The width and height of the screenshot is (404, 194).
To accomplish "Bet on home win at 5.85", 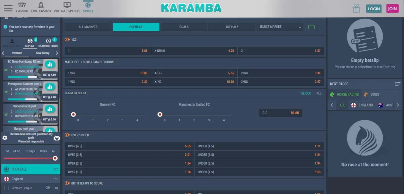I will [108, 51].
